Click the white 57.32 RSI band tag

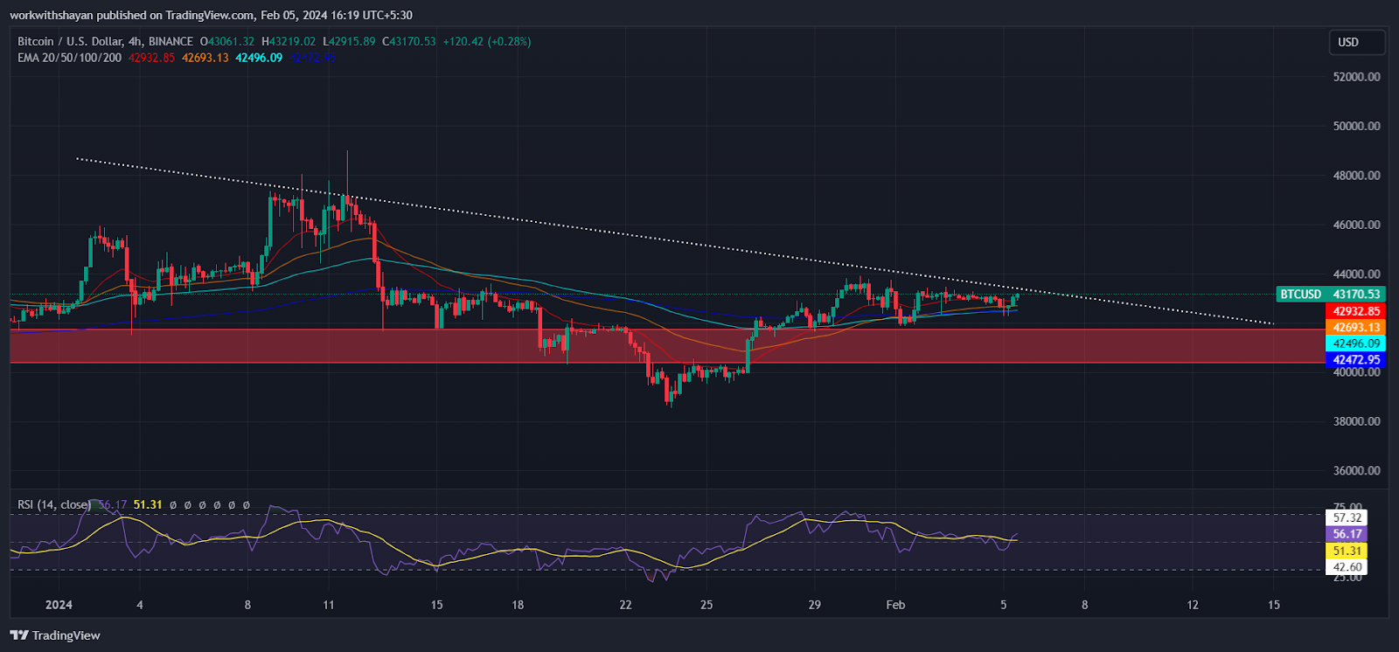point(1347,517)
